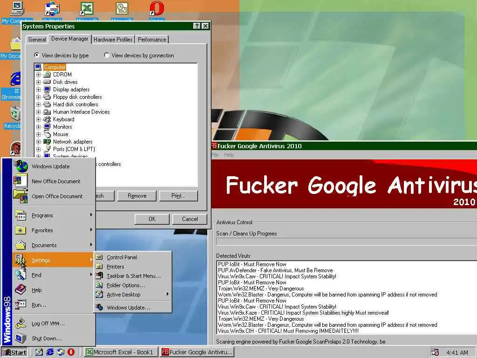
Task: Click the Log Off VM4 key icon
Action: click(20, 324)
